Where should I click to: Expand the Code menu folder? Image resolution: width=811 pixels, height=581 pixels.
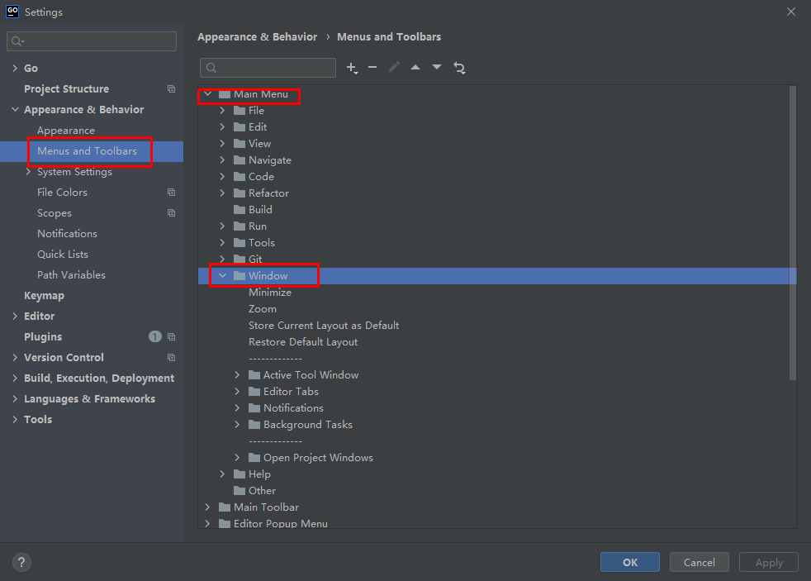[222, 177]
